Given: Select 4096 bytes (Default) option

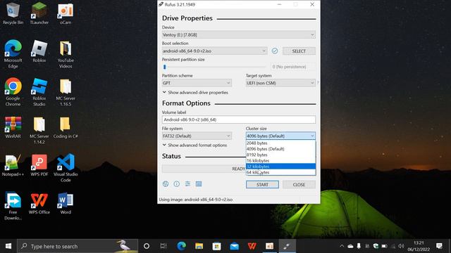Looking at the screenshot, I should [280, 149].
